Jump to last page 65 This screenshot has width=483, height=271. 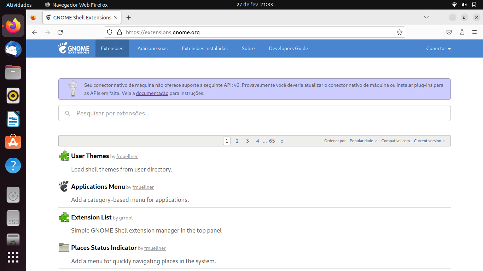(272, 141)
